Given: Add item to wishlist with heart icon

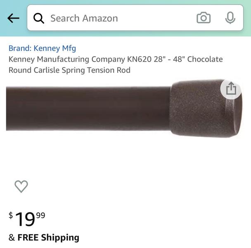Looking at the screenshot, I should point(21,187).
